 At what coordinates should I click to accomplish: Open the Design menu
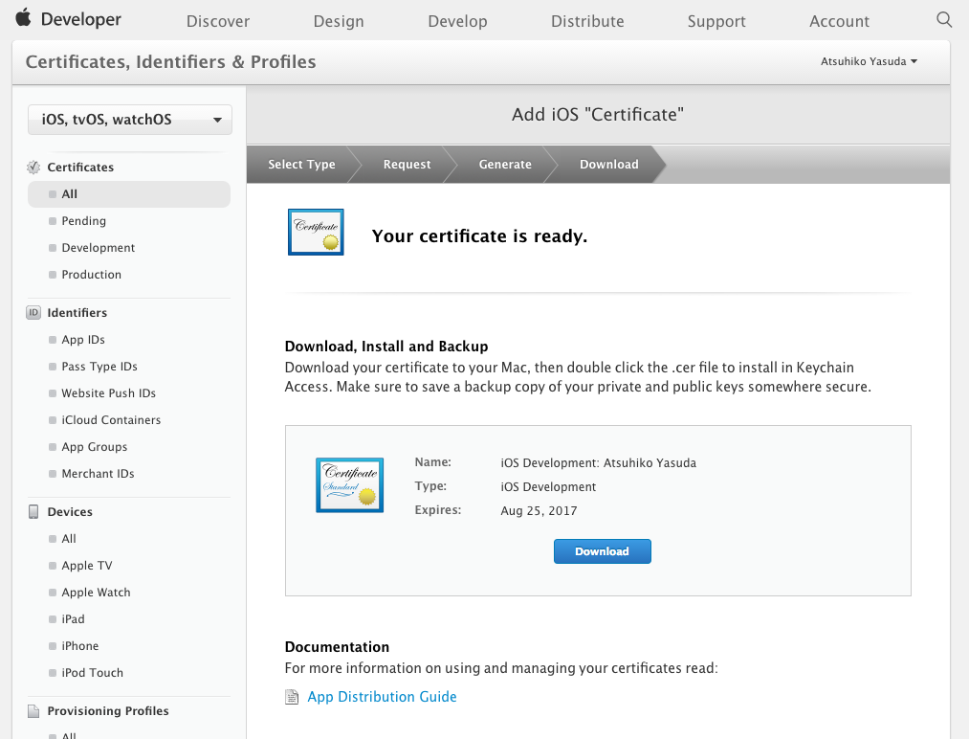[x=339, y=21]
